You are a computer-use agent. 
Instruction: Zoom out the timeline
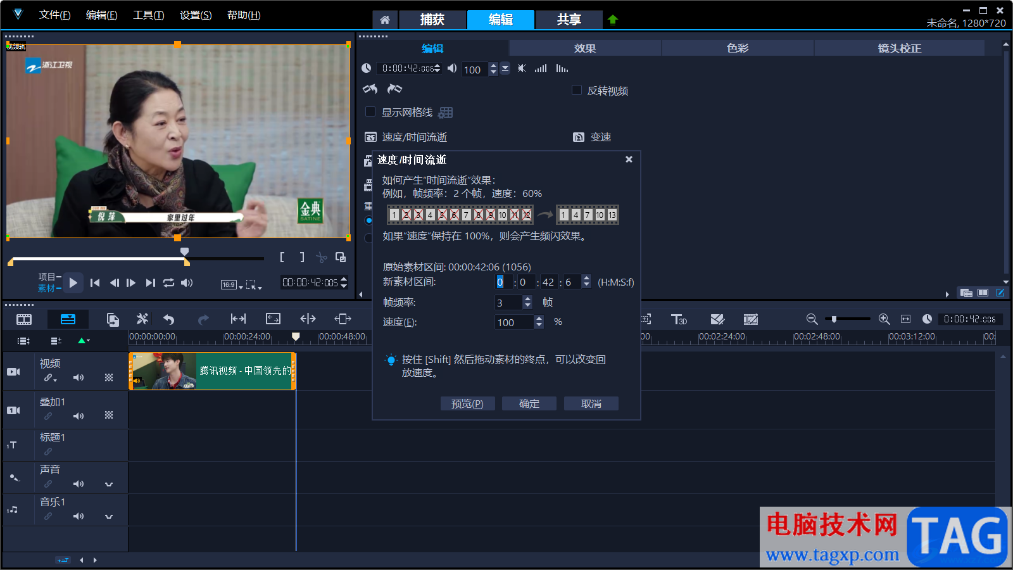pyautogui.click(x=812, y=319)
